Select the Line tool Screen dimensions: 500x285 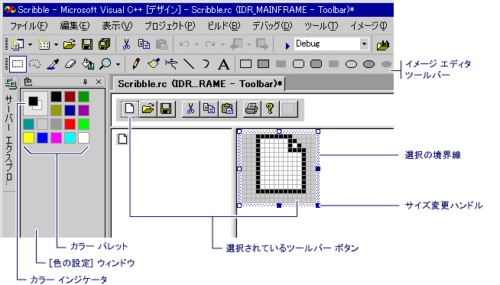pyautogui.click(x=189, y=64)
